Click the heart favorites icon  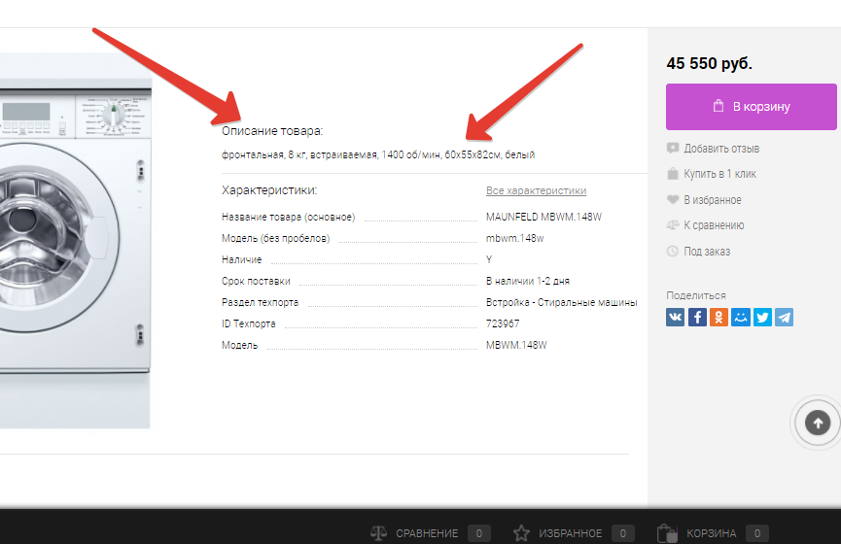(x=673, y=199)
